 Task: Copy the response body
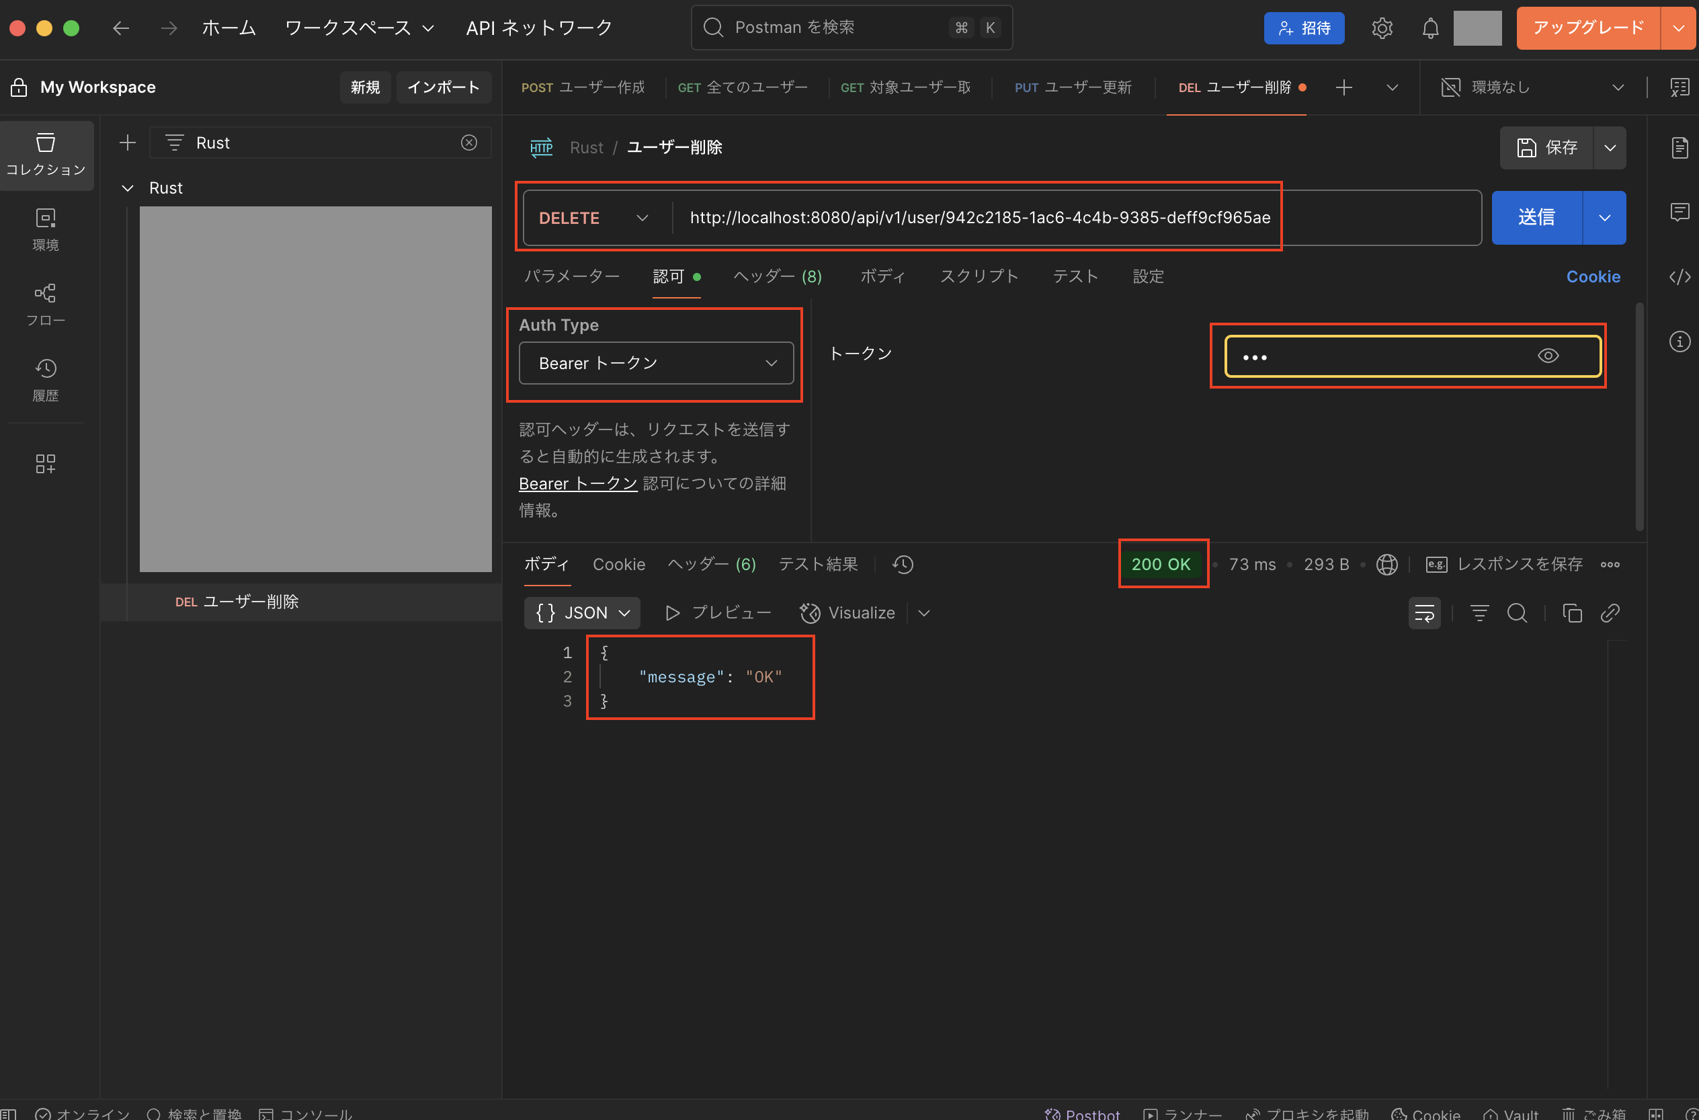[x=1572, y=613]
